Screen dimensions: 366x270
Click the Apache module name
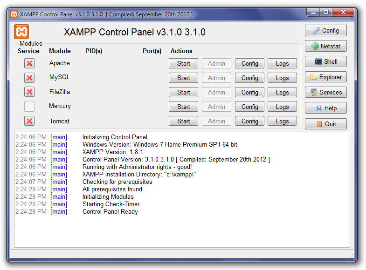click(60, 63)
